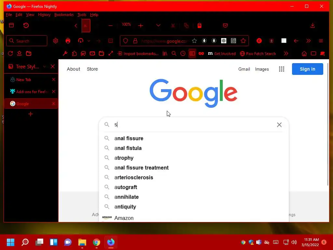Click the blue Sign in button

click(308, 69)
